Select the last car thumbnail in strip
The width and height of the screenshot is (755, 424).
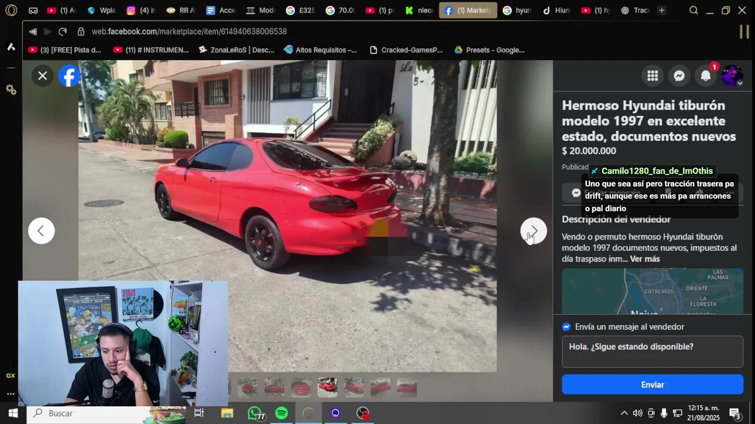(407, 387)
